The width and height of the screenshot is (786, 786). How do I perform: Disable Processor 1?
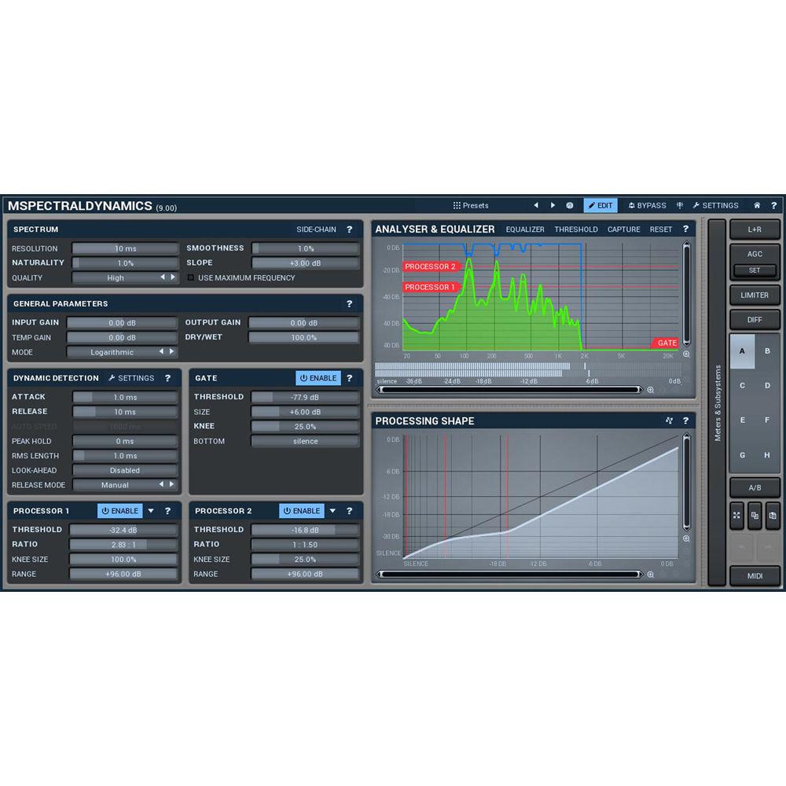pos(119,511)
